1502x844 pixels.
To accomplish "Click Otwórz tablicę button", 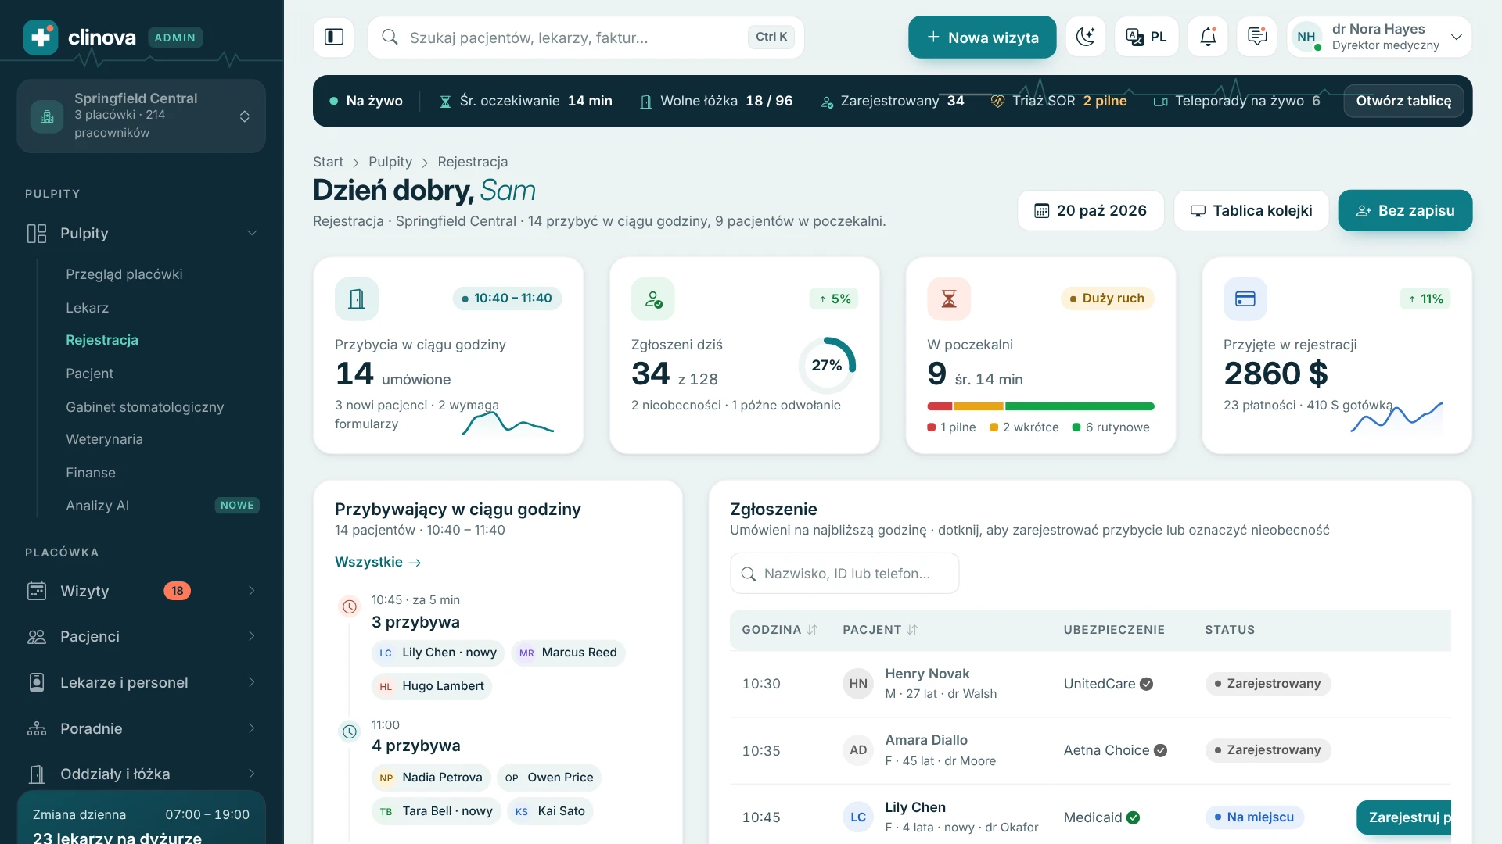I will point(1403,101).
